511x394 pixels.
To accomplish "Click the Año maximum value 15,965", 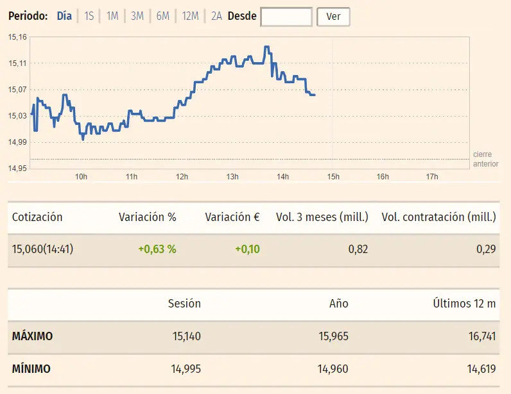I will [x=333, y=336].
